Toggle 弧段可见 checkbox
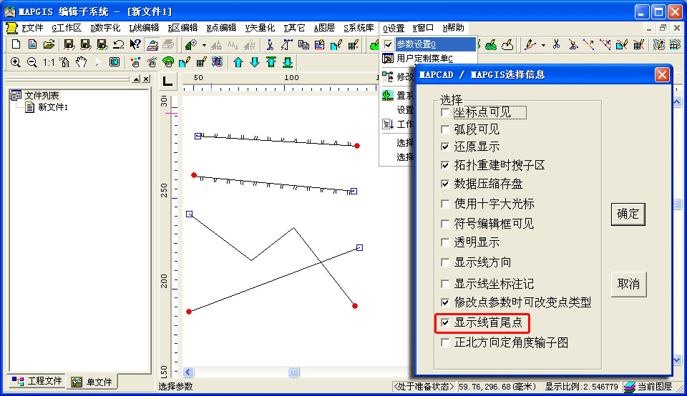This screenshot has width=687, height=396. click(445, 129)
